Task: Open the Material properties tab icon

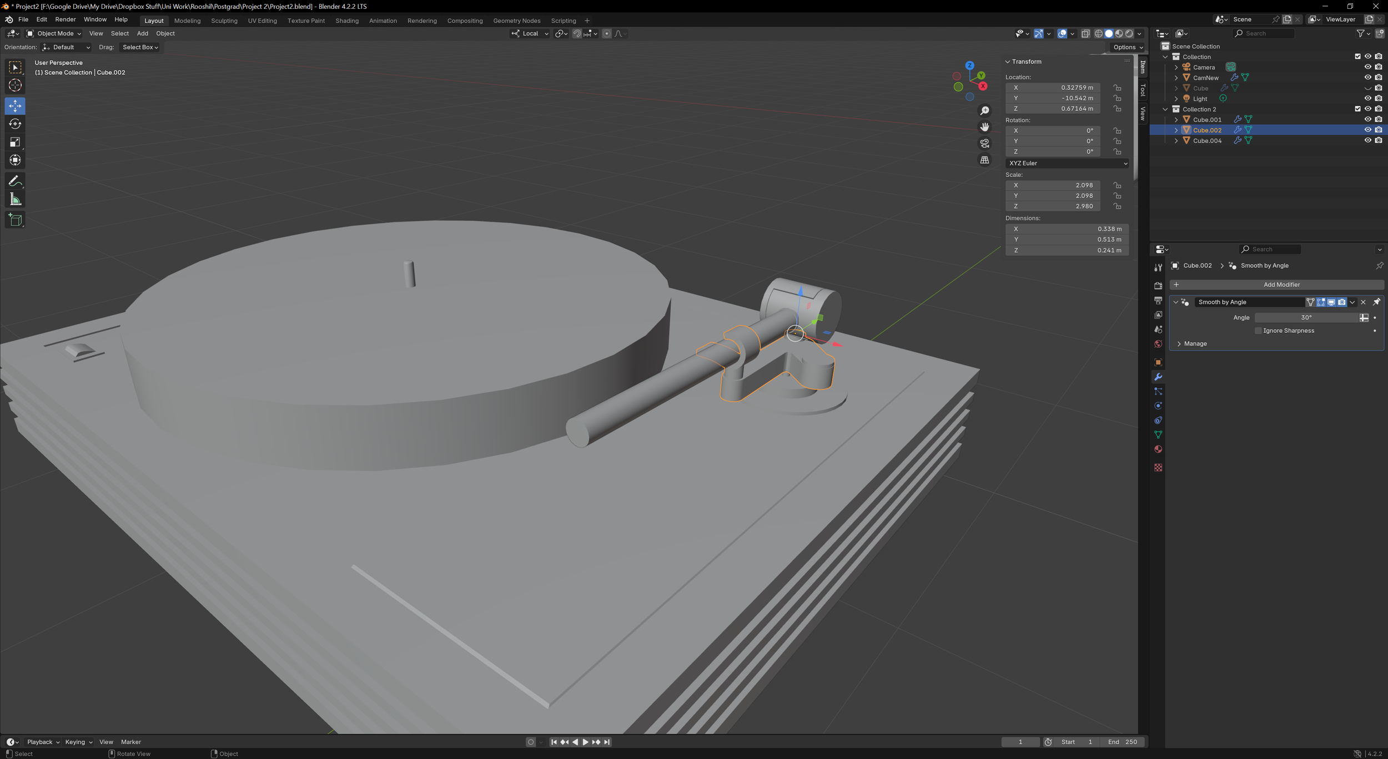Action: tap(1158, 449)
